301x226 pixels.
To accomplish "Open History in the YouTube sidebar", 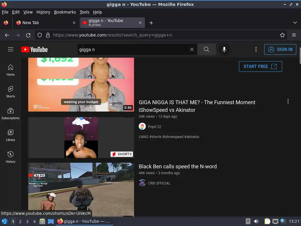I will pyautogui.click(x=11, y=157).
